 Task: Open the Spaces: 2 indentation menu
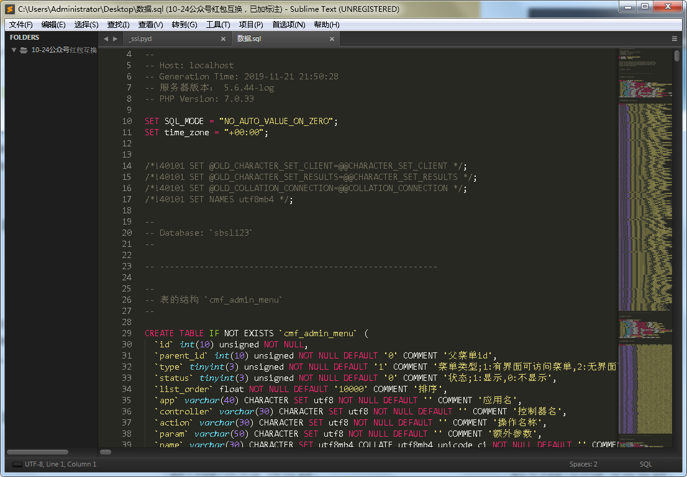tap(583, 464)
